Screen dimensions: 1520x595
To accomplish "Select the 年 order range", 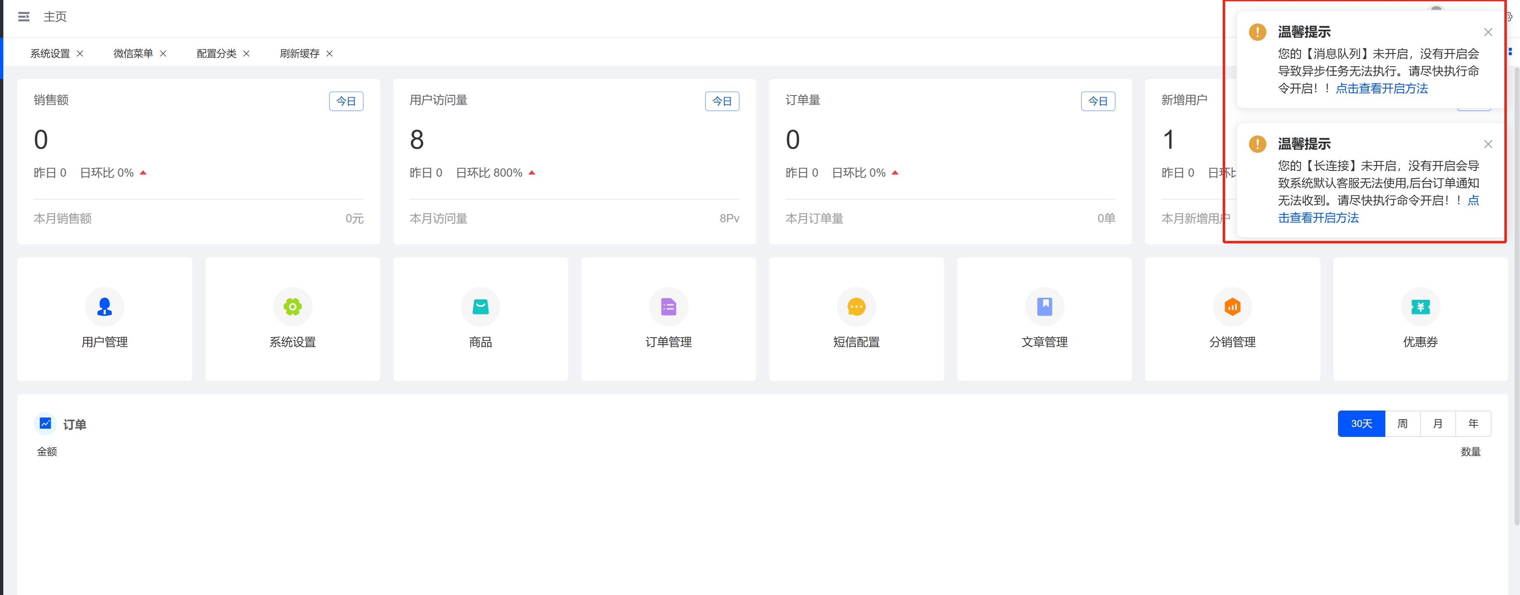I will click(1473, 424).
